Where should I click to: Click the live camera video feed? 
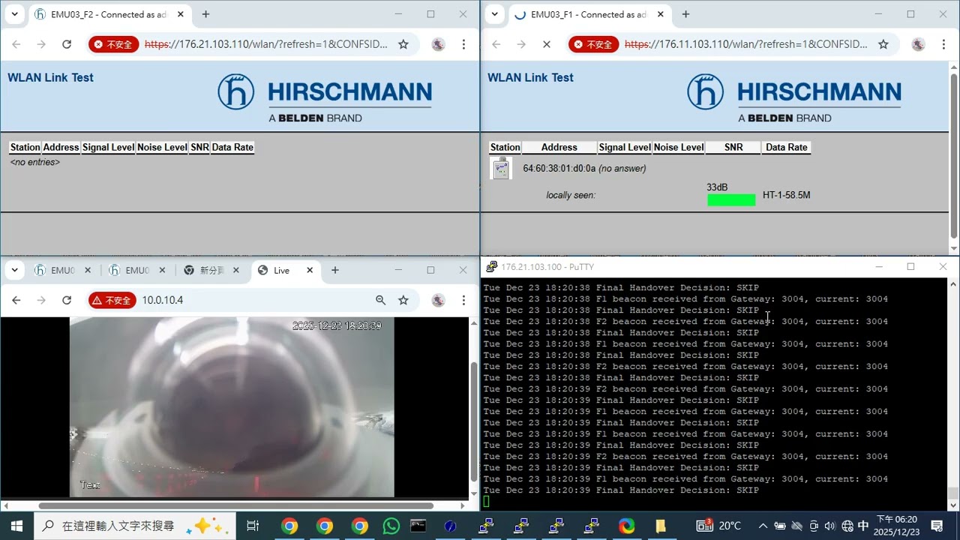coord(232,406)
